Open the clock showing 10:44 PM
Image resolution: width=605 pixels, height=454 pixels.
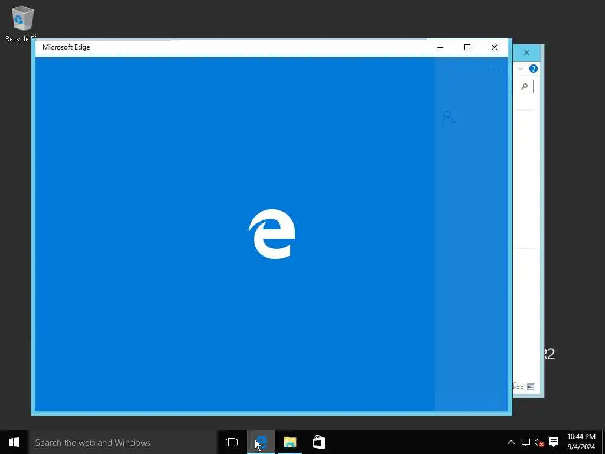click(x=581, y=442)
